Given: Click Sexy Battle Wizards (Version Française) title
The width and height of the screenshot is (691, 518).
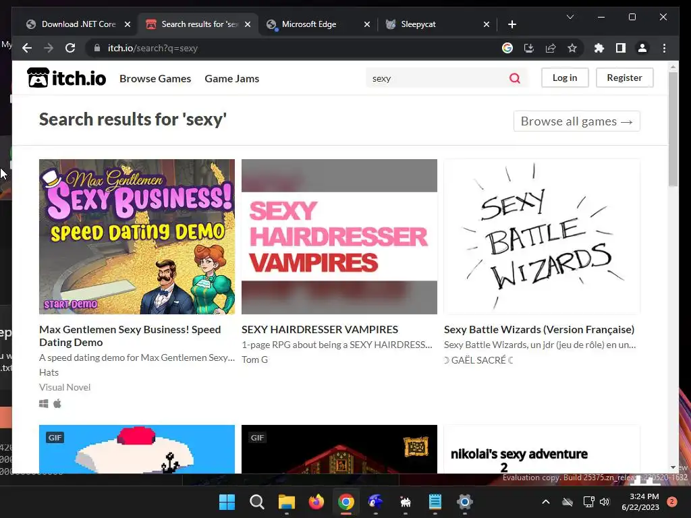Looking at the screenshot, I should tap(539, 329).
